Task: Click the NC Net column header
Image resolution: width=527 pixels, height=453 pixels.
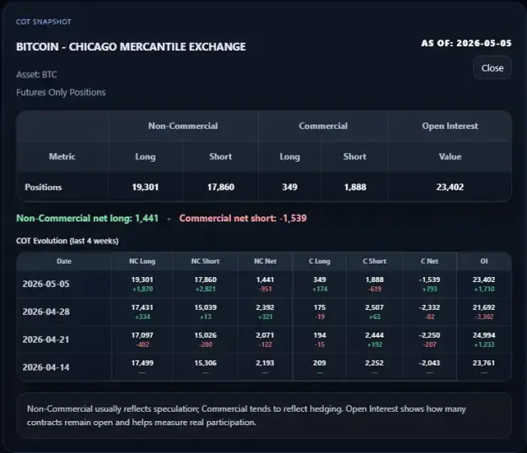Action: pyautogui.click(x=265, y=261)
